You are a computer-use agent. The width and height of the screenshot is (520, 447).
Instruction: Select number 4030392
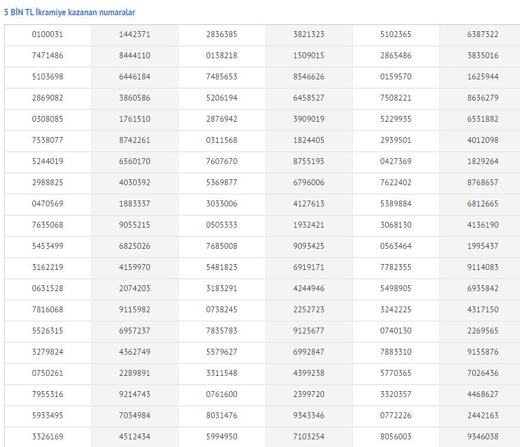[135, 182]
